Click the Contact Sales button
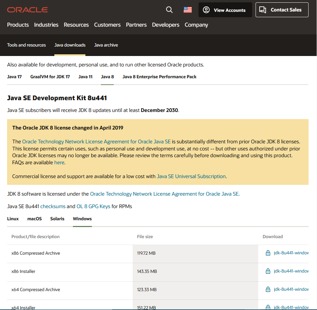Viewport: 317px width, 310px height. [282, 10]
